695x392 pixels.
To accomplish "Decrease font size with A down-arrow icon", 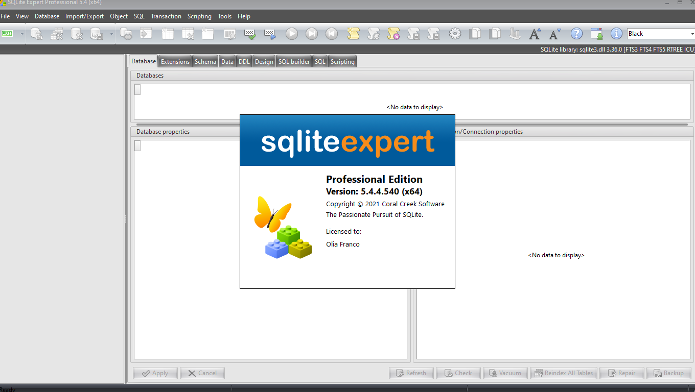I will pyautogui.click(x=555, y=34).
